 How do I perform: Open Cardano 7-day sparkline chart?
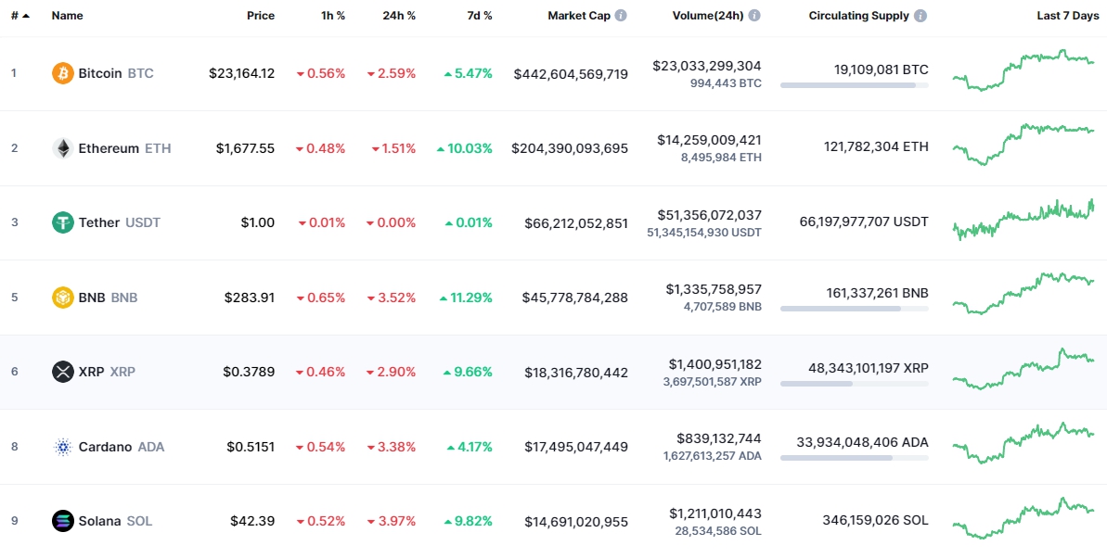(1023, 443)
